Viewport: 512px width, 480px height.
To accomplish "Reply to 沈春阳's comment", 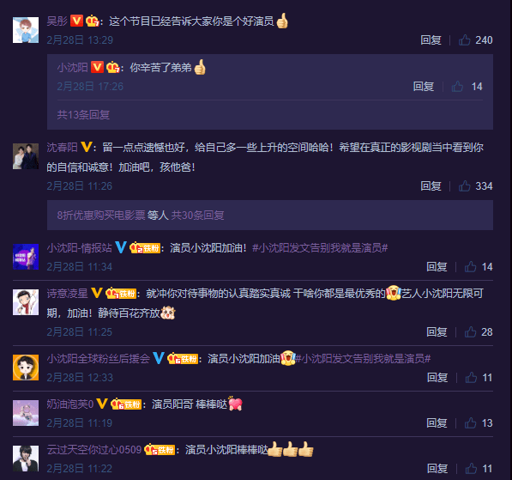I will coord(431,186).
